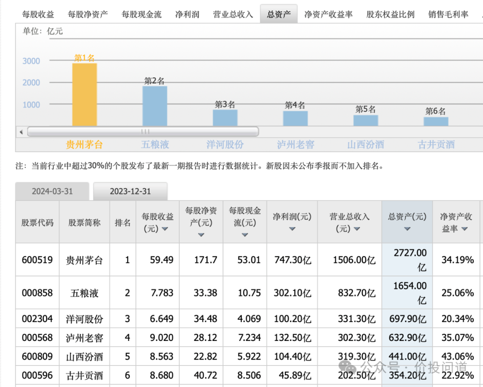This screenshot has height=387, width=483.
Task: Click the active 总资产 tab
Action: (279, 14)
